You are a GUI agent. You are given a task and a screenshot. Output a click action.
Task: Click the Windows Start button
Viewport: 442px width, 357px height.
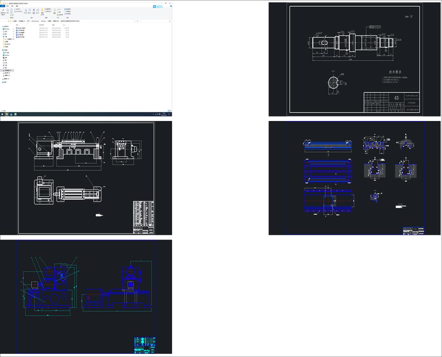(x=2, y=114)
